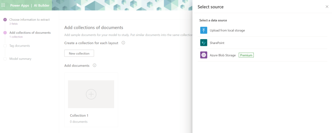332x133 pixels.
Task: Click the SharePoint logo icon
Action: click(x=204, y=43)
